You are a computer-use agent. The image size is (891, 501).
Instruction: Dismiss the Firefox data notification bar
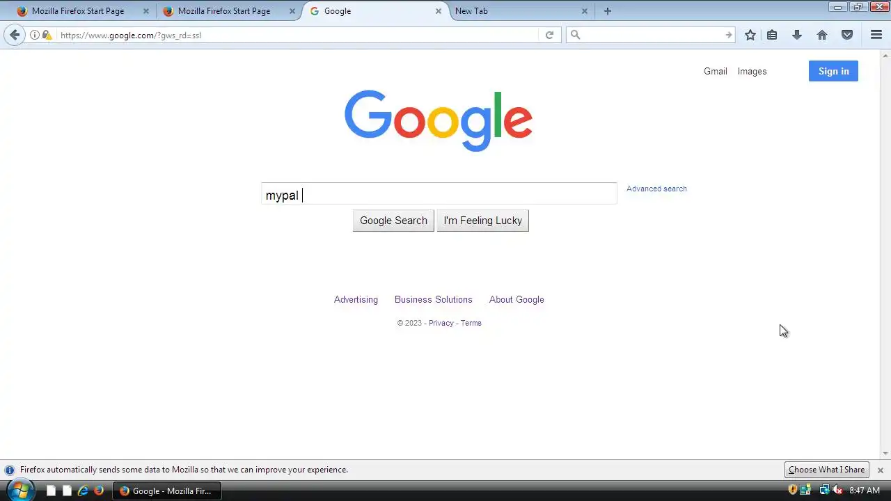880,470
